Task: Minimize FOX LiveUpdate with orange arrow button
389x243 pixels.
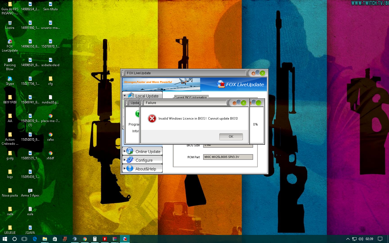Action: [253, 73]
